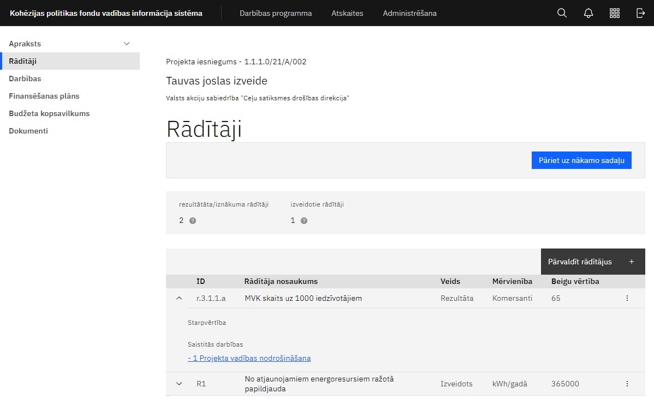Select MVK skaits uz 1000 iedzīvotājiem text
This screenshot has height=406, width=654.
click(x=303, y=298)
